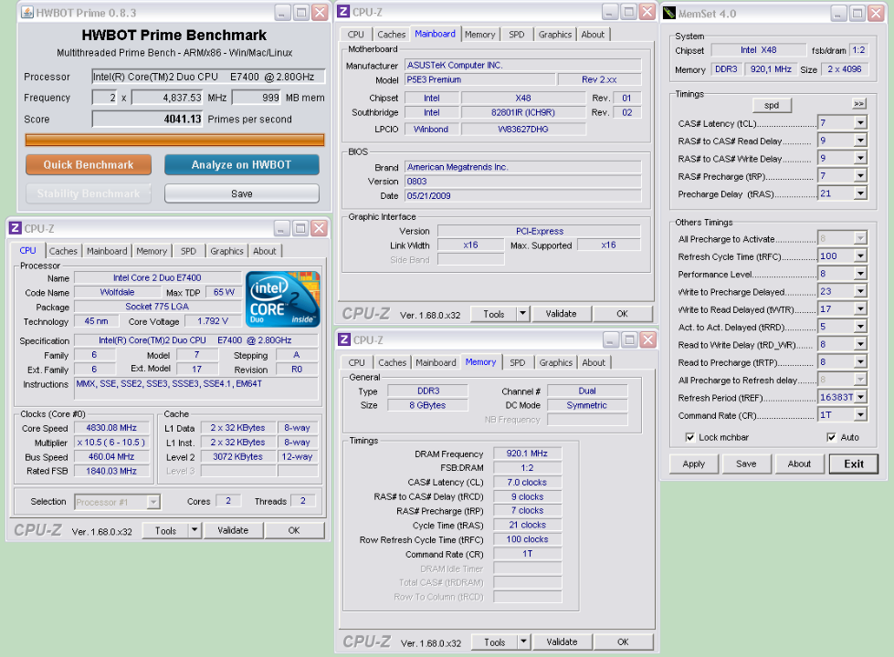
Task: Open the Performance Level dropdown
Action: click(x=860, y=274)
